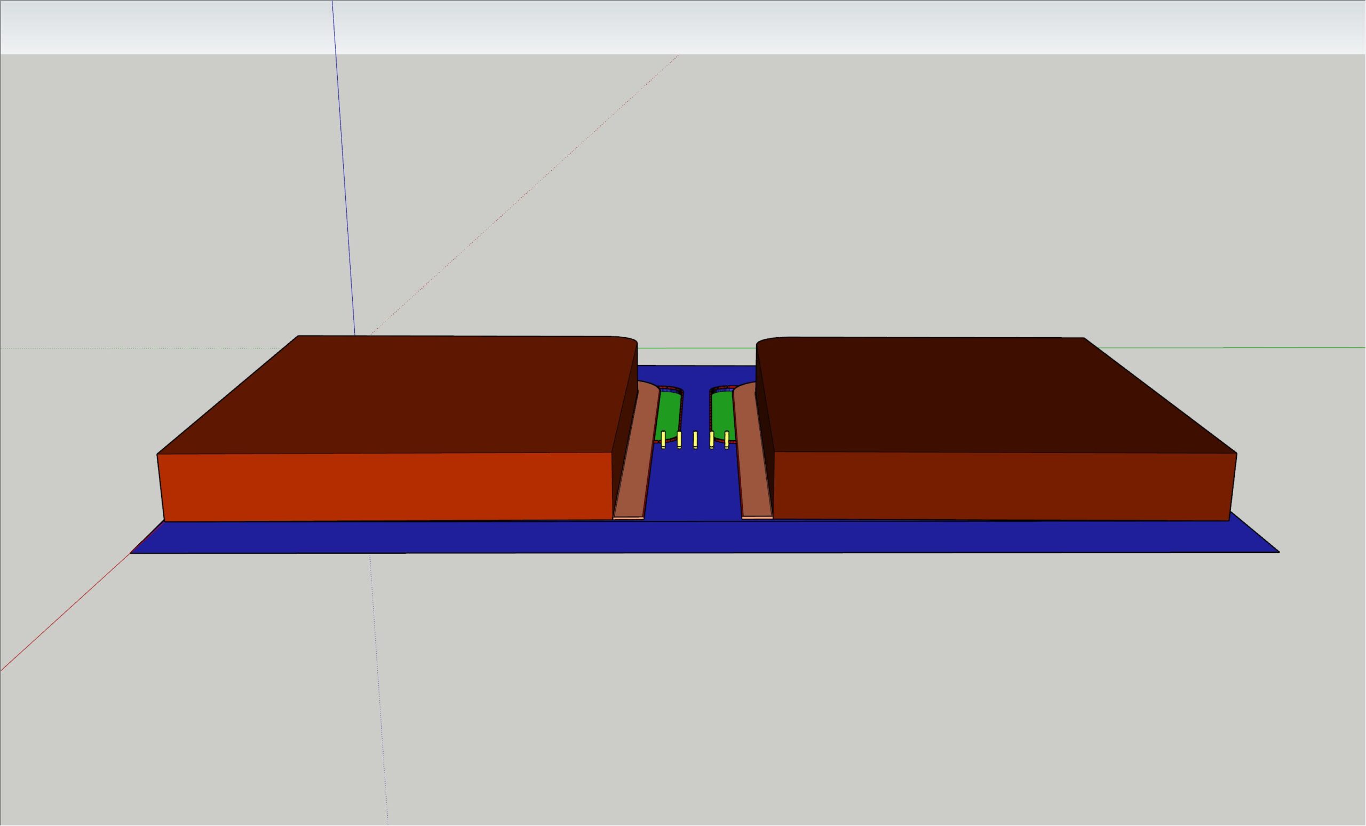
Task: Click the solid red axis line
Action: pos(67,611)
